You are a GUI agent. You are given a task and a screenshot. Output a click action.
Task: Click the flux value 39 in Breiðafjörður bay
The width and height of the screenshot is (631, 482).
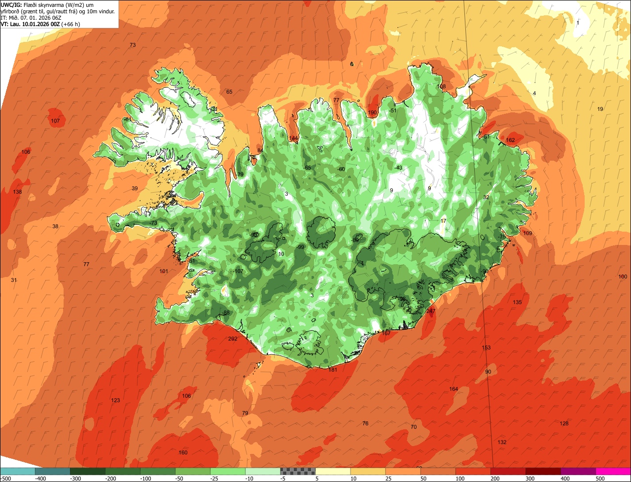[x=135, y=188]
